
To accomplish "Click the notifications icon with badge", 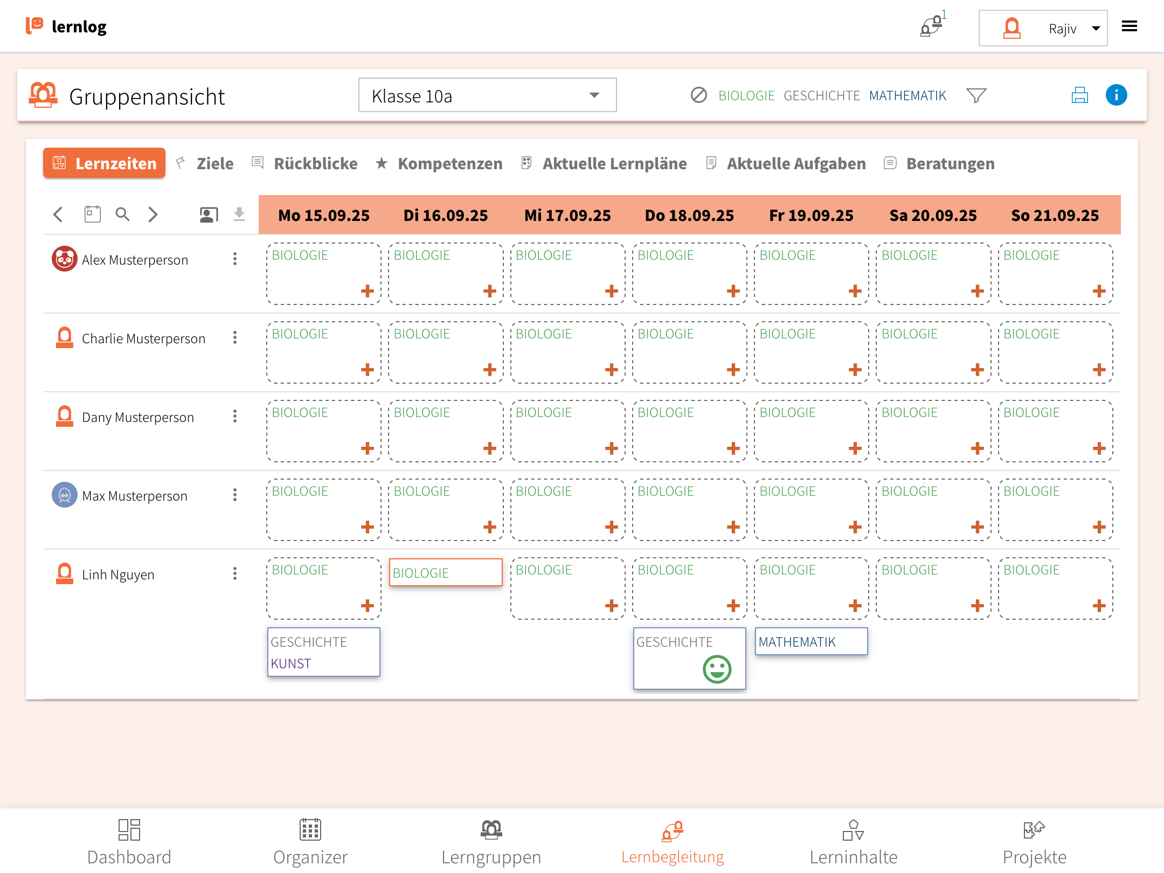I will click(x=931, y=26).
